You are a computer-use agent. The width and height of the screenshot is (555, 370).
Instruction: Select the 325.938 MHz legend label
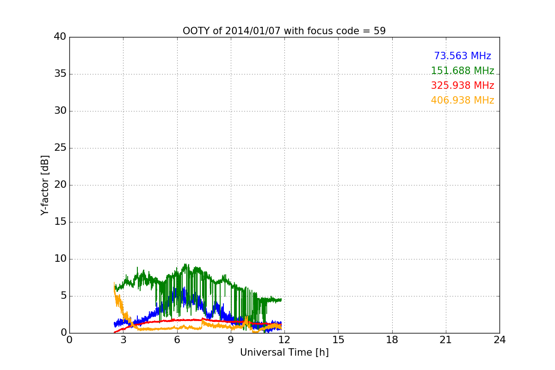[462, 86]
